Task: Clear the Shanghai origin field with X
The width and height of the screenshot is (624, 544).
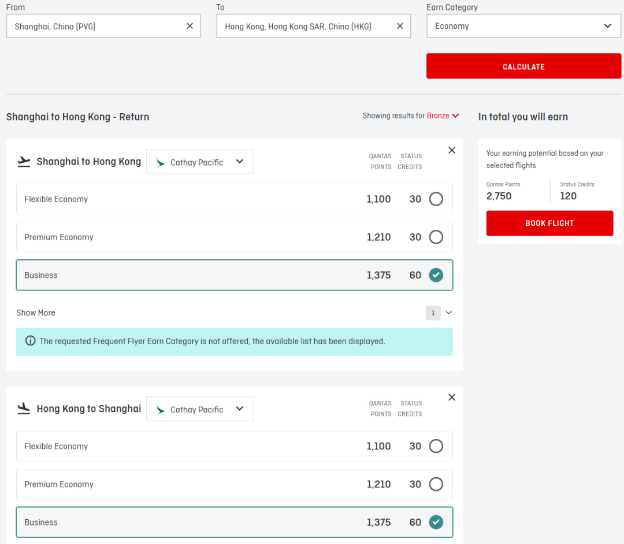Action: coord(190,26)
